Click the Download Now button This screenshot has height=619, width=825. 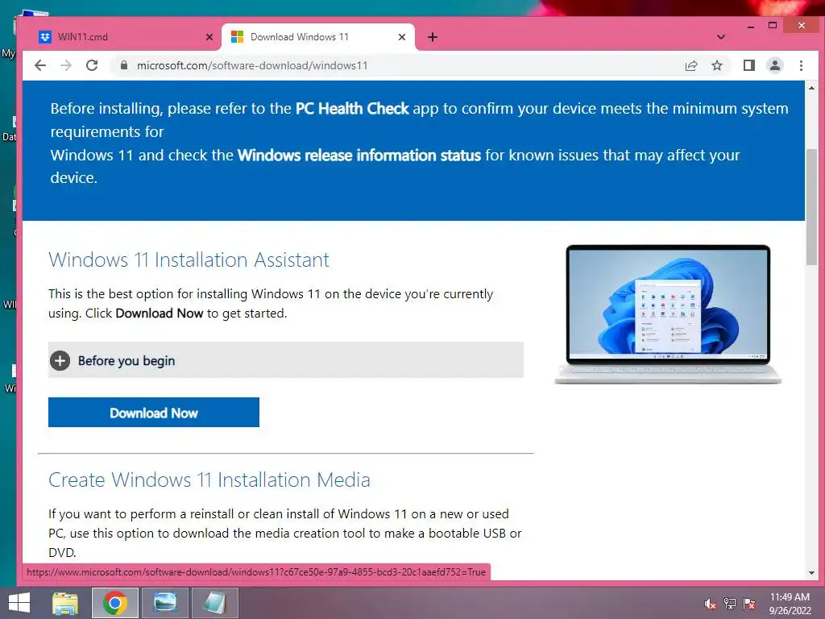pyautogui.click(x=154, y=412)
